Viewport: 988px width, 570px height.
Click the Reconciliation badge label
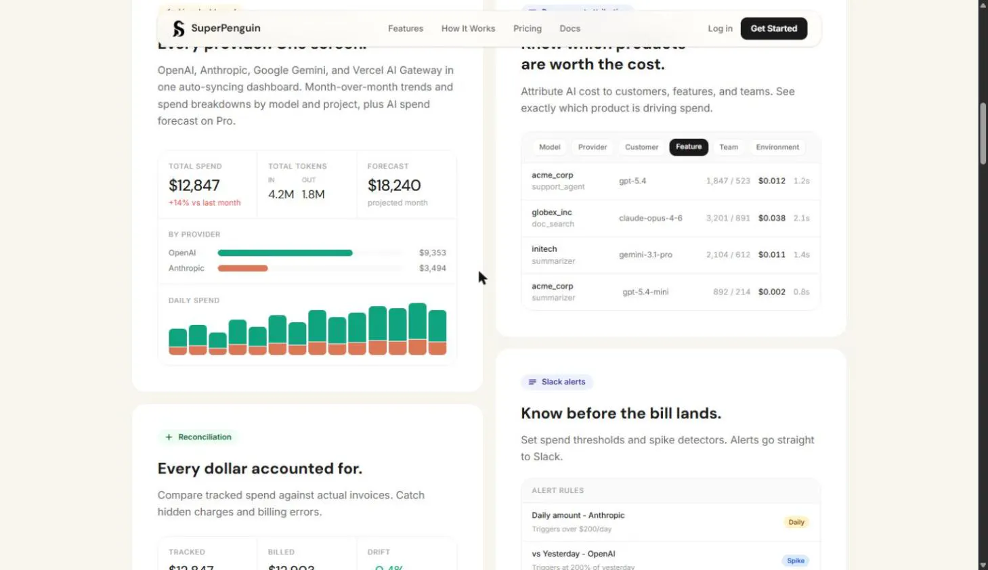click(205, 437)
